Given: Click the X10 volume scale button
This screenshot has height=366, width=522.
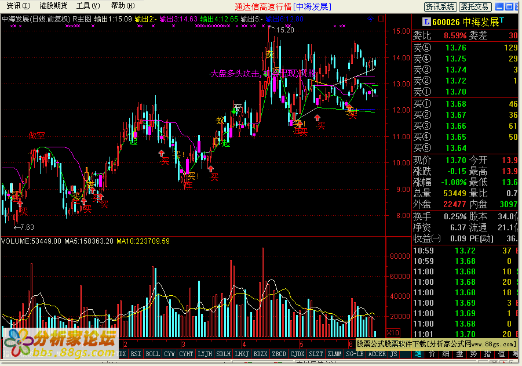Looking at the screenshot, I should coord(393,332).
